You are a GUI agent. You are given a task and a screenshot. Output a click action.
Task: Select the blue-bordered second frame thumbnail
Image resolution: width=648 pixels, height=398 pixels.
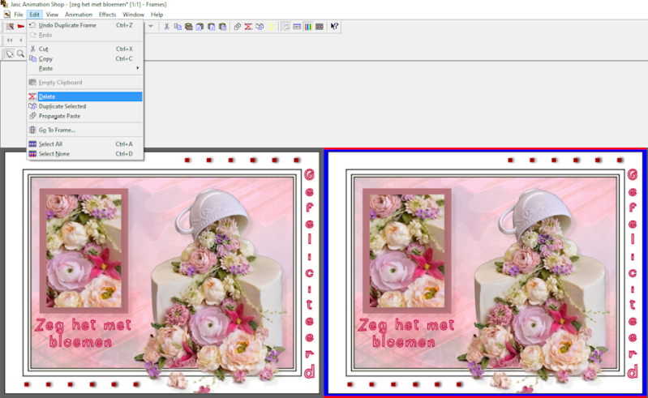tap(485, 273)
